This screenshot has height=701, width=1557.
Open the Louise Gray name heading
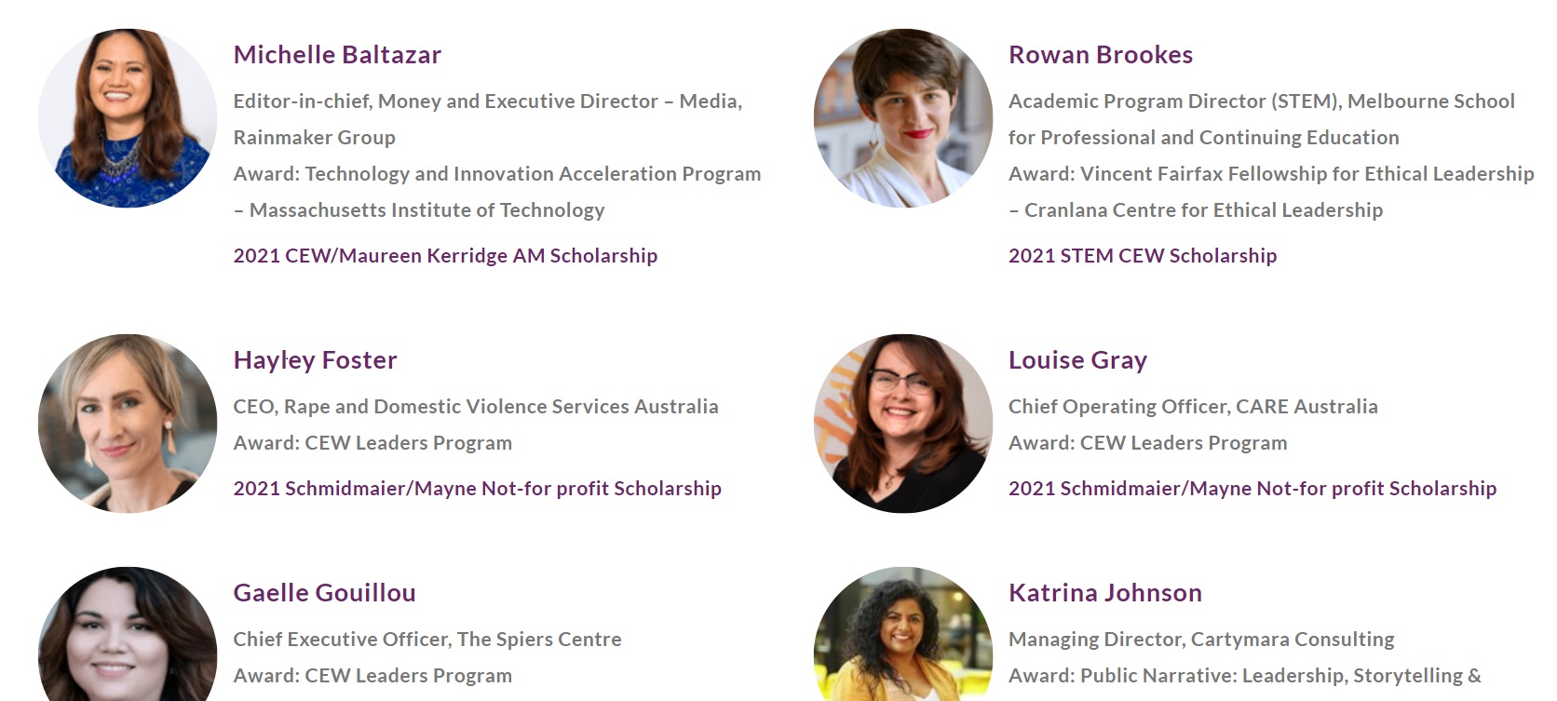coord(1077,360)
